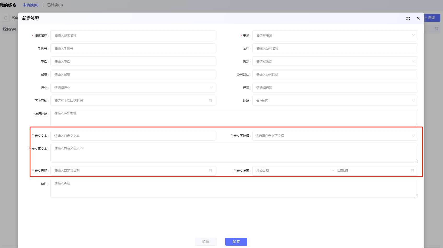Click the 返回 button
This screenshot has width=443, height=248.
(206, 242)
